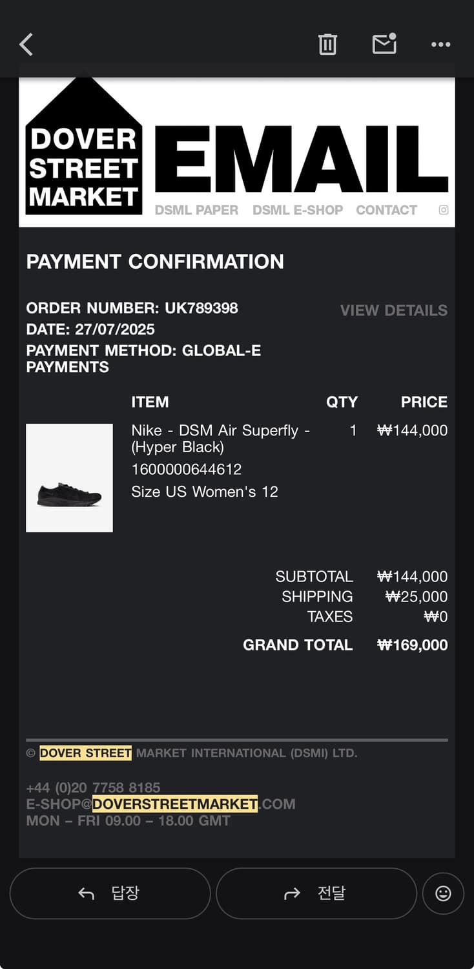
Task: Open the DSML PAPER link
Action: tap(196, 210)
